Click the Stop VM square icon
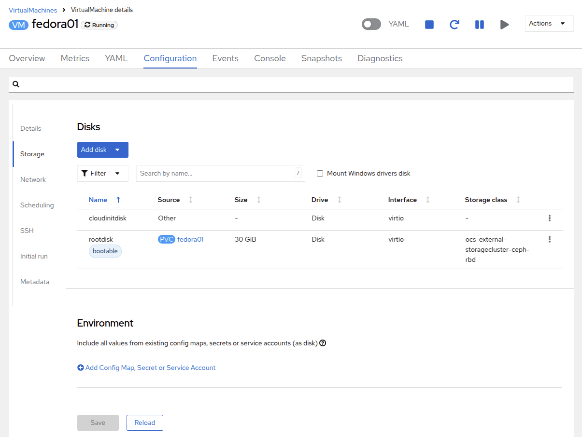 [429, 25]
